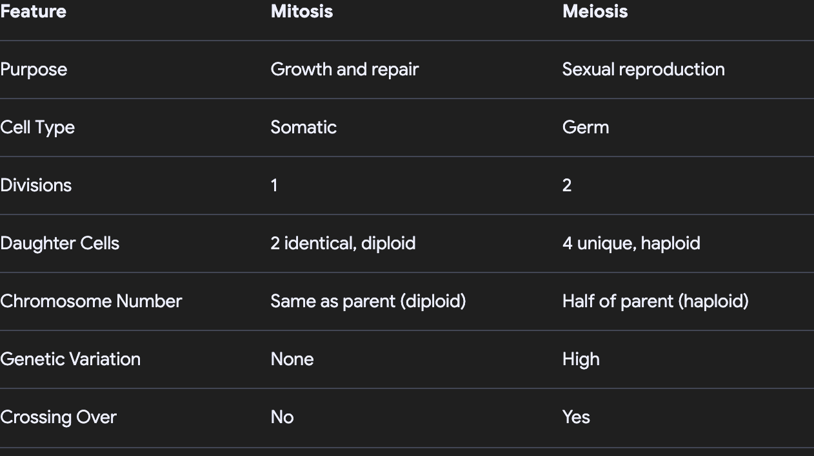The height and width of the screenshot is (456, 814).
Task: Click the "Same as parent (diploid)" cell
Action: pos(368,301)
